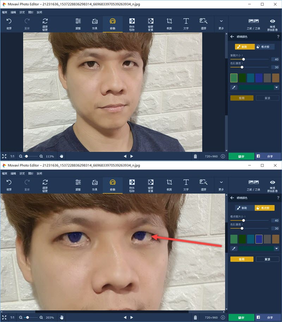
Task: Click Undo (復原) in the top window
Action: (x=9, y=24)
